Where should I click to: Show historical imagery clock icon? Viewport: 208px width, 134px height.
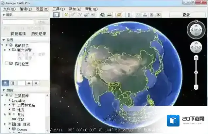(x=102, y=15)
